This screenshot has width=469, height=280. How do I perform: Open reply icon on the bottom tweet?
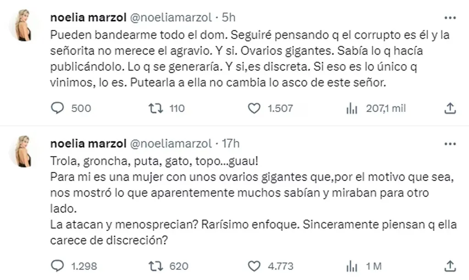pos(57,266)
